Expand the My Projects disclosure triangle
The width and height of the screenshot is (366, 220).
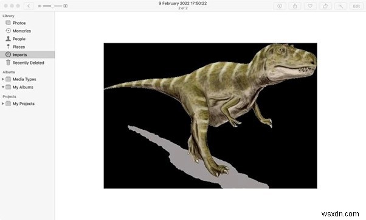click(x=3, y=104)
